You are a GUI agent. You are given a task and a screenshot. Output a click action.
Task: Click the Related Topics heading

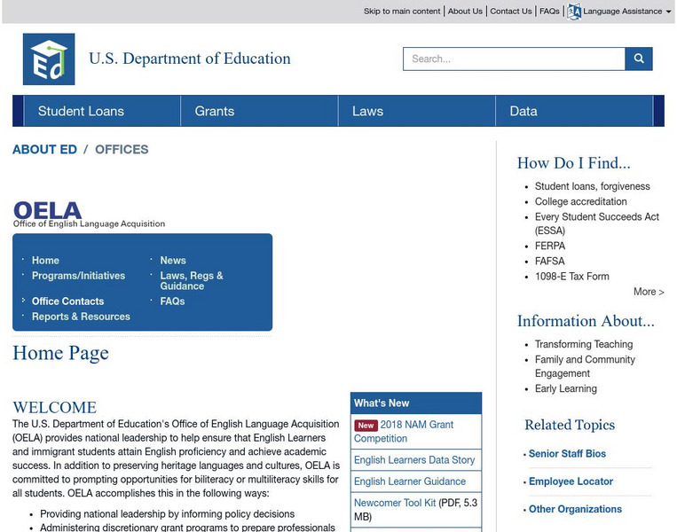(570, 425)
